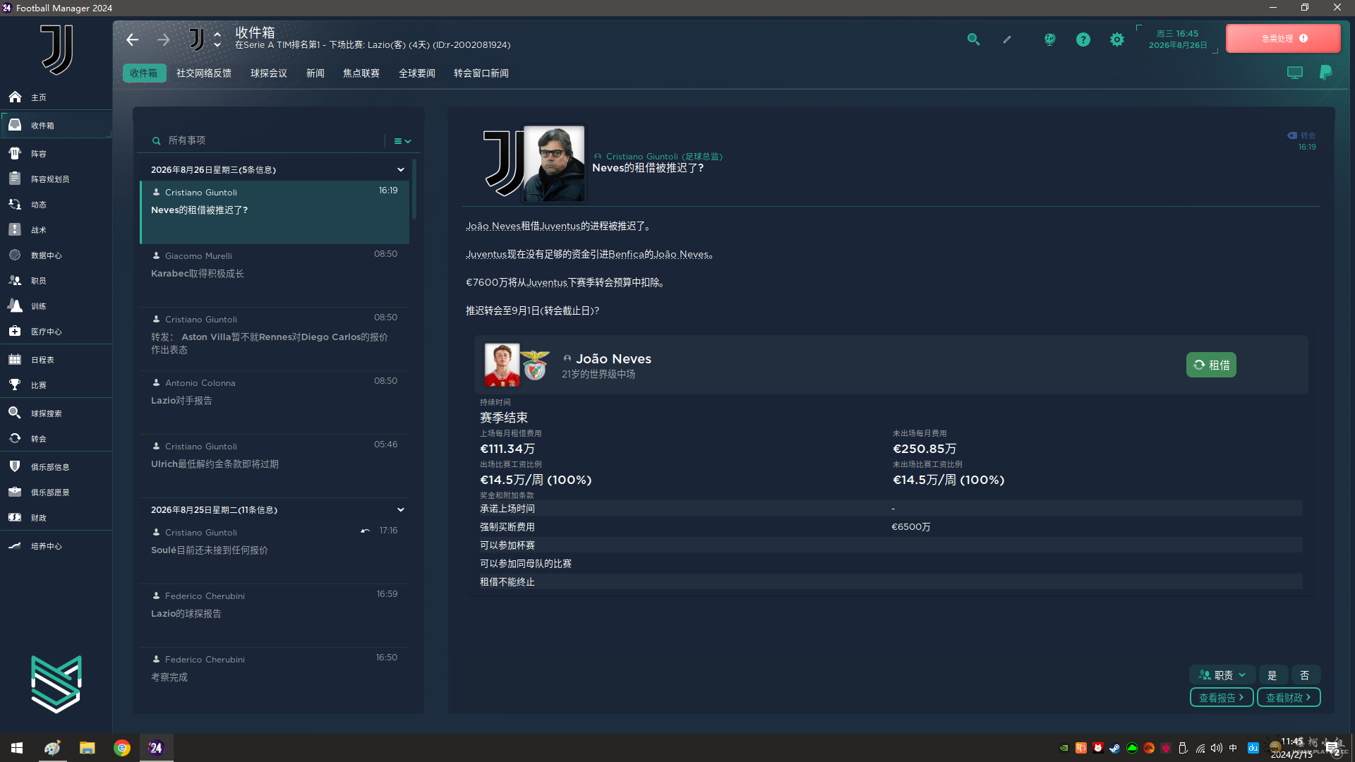Open the inbox filter menu dropdown
The width and height of the screenshot is (1355, 762).
[402, 141]
